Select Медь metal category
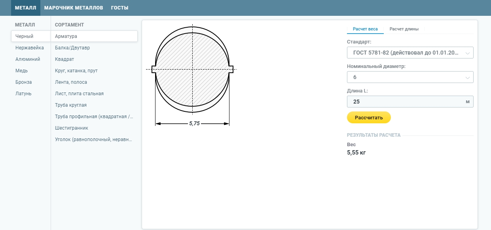491x230 pixels. pyautogui.click(x=21, y=71)
